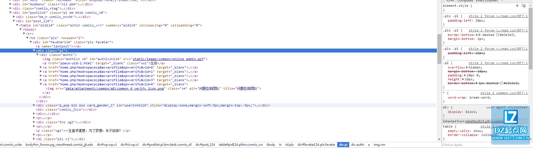Expand the anchor with vid=1

(41, 72)
